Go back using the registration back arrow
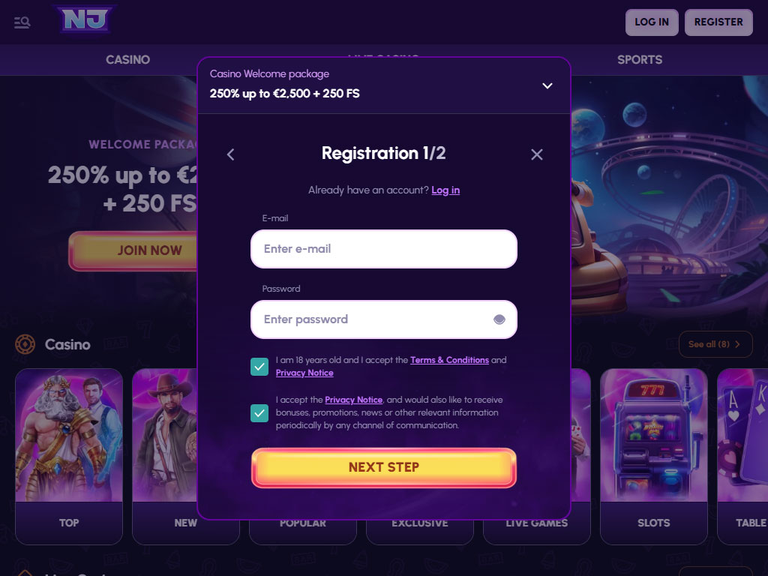The width and height of the screenshot is (768, 576). 231,154
